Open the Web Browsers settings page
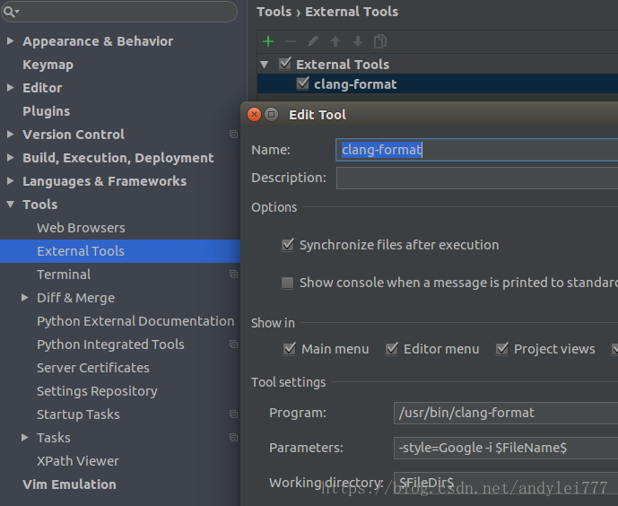The width and height of the screenshot is (618, 506). (x=81, y=228)
